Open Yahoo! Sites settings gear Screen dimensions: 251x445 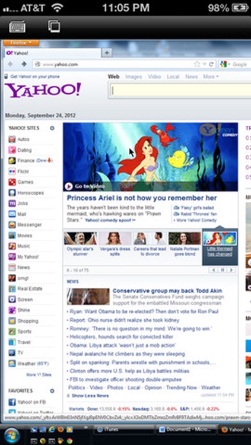(x=52, y=128)
